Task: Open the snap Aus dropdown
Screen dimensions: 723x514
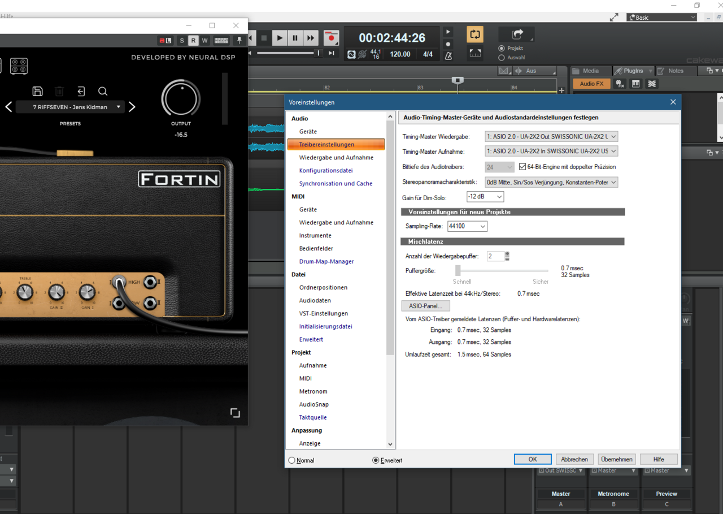Action: click(534, 71)
